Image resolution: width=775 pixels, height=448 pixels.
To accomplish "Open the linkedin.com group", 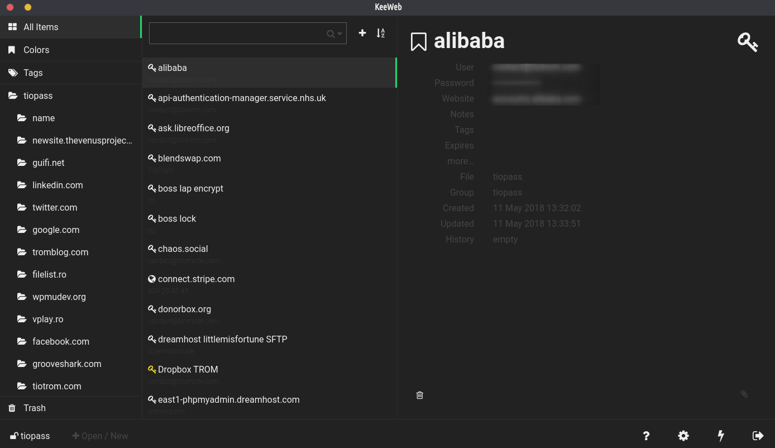I will [71, 185].
